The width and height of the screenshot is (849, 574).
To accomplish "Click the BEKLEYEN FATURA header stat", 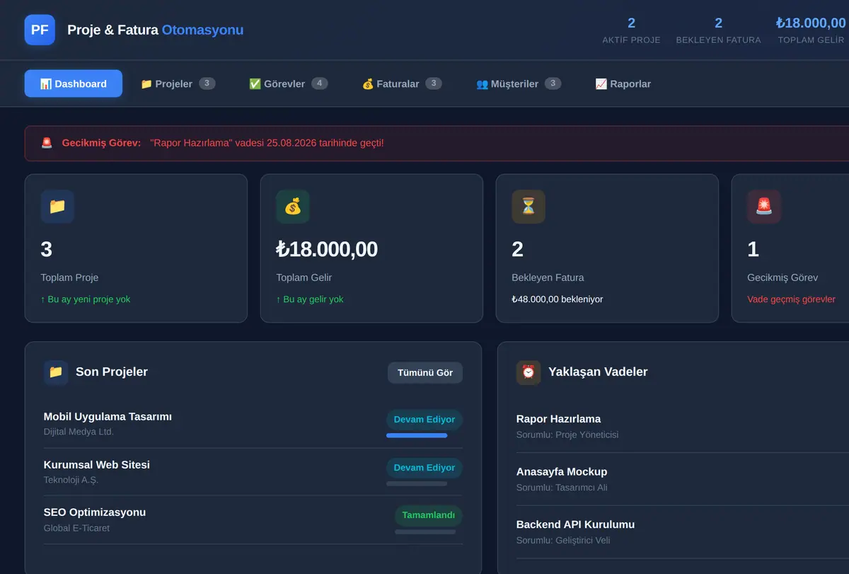I will coord(719,30).
